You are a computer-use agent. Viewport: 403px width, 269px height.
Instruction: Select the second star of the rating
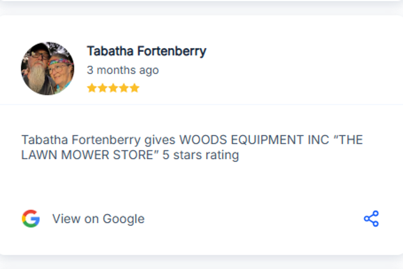[102, 87]
